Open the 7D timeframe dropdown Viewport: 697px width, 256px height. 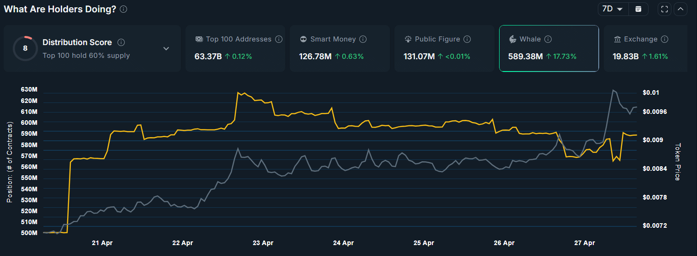click(612, 9)
